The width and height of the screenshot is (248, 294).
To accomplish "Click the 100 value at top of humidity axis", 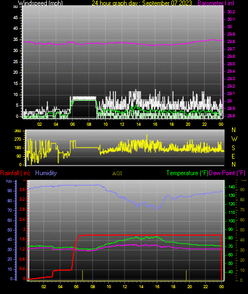I will [9, 181].
